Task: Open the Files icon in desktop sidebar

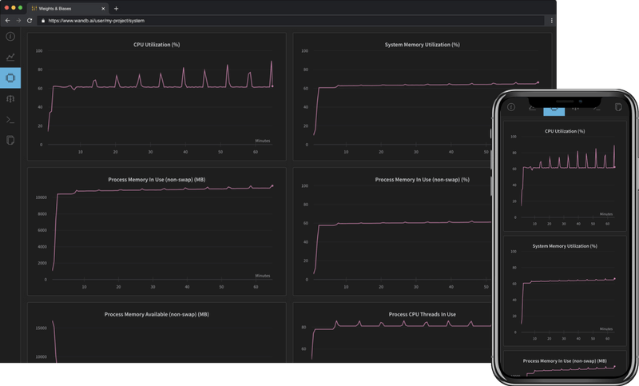Action: coord(10,141)
